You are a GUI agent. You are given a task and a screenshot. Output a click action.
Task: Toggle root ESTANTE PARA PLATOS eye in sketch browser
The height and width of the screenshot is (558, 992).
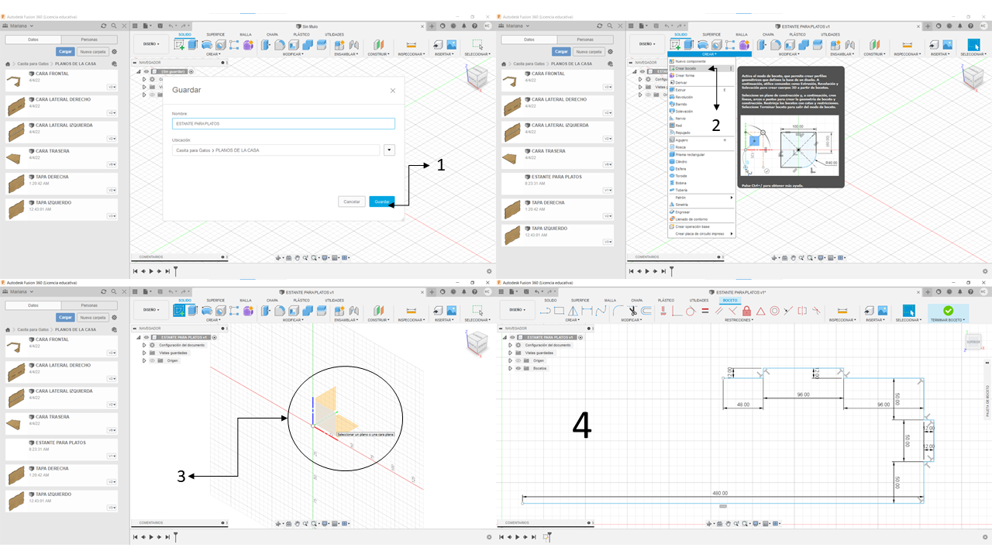pyautogui.click(x=512, y=337)
